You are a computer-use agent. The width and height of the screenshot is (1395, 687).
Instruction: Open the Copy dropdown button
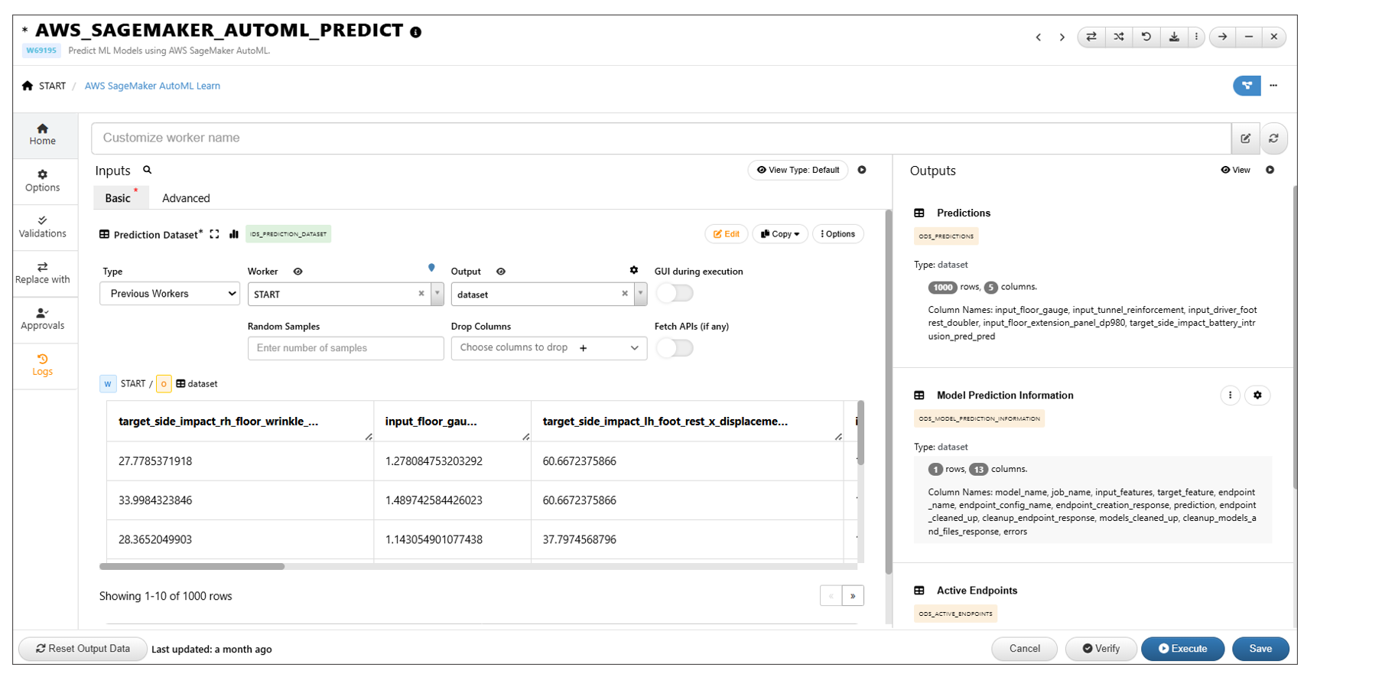780,234
